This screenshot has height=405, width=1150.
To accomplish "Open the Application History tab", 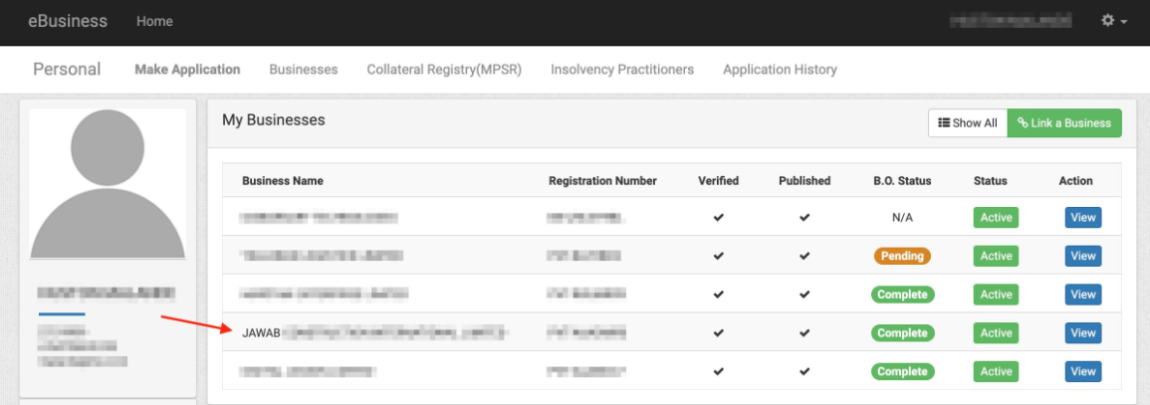I will [x=780, y=70].
